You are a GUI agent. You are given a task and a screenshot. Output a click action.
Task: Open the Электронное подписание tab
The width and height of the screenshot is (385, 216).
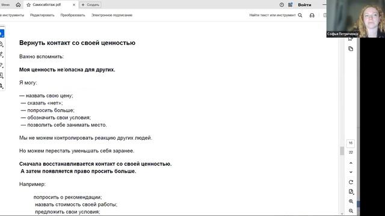(112, 15)
